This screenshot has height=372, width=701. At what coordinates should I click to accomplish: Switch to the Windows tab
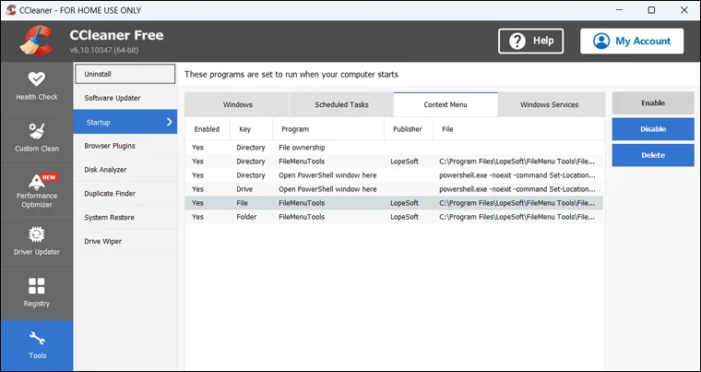[237, 104]
